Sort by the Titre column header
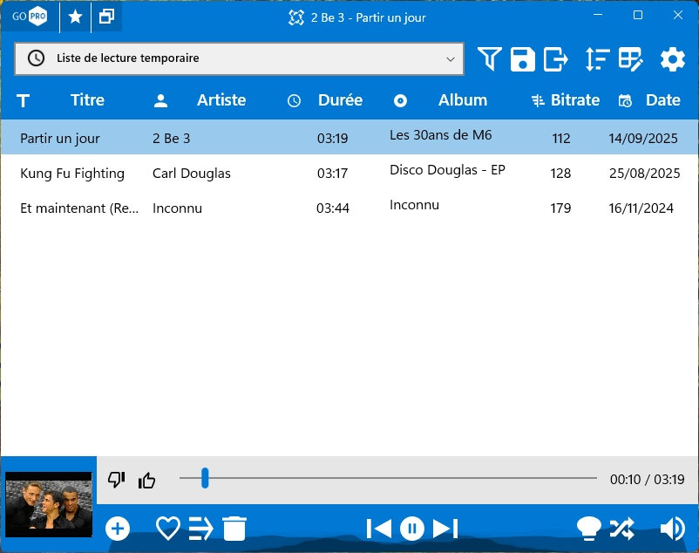Viewport: 699px width, 553px height. pyautogui.click(x=87, y=100)
